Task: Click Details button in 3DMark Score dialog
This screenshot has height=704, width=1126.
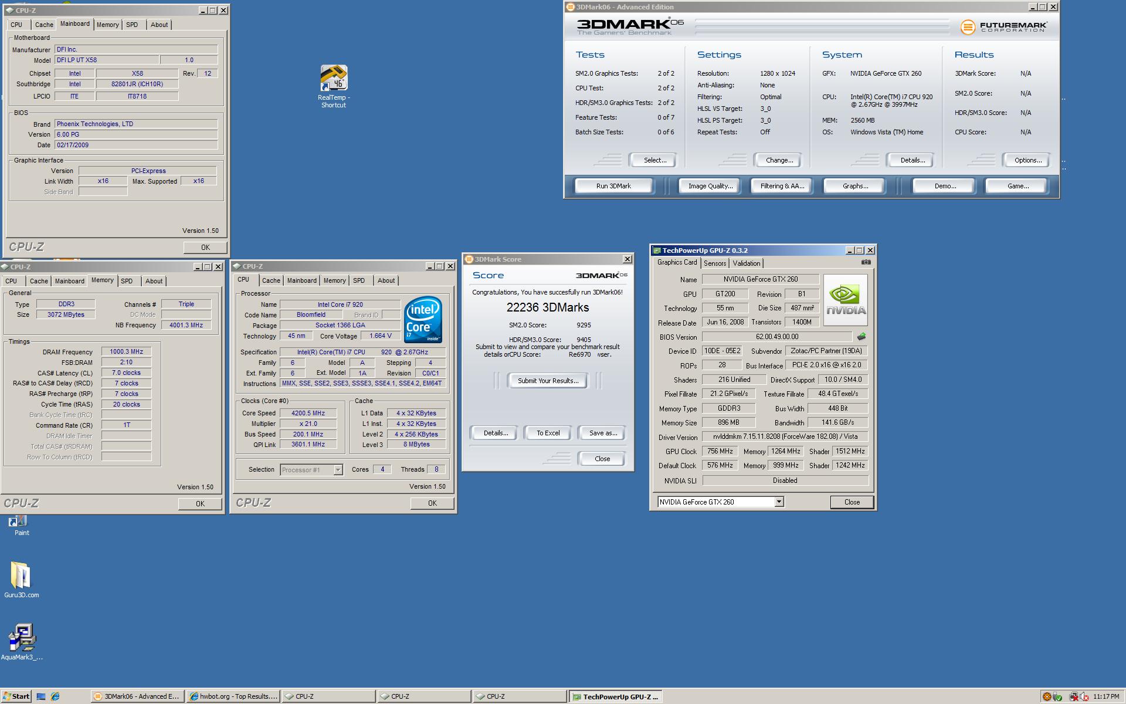Action: tap(495, 433)
